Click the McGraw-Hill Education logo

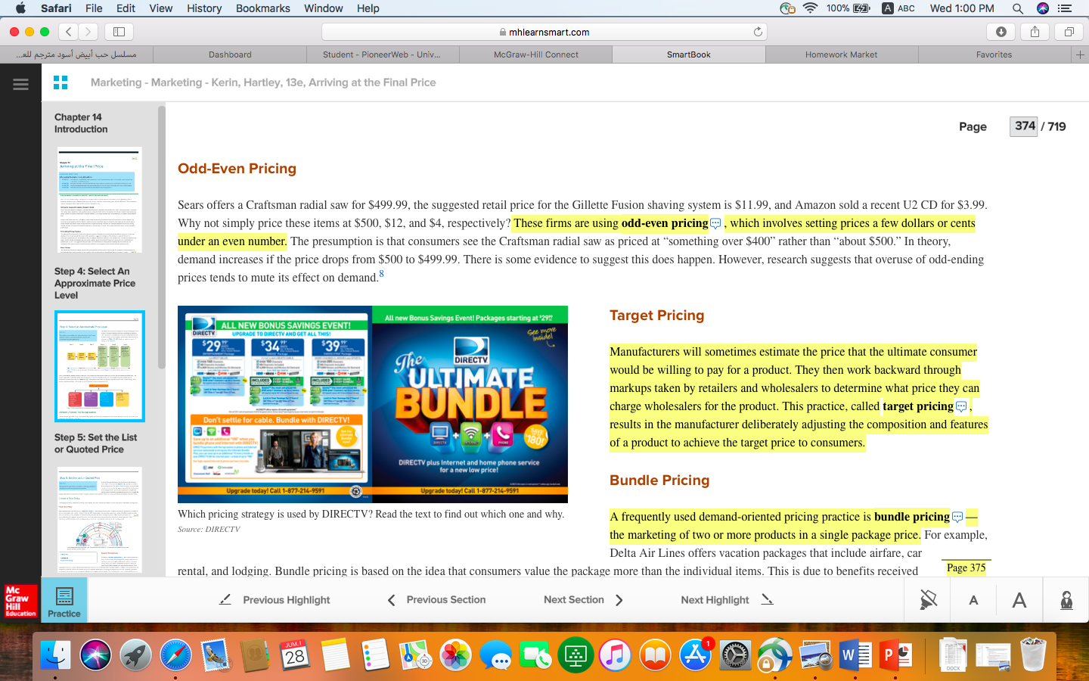[20, 601]
